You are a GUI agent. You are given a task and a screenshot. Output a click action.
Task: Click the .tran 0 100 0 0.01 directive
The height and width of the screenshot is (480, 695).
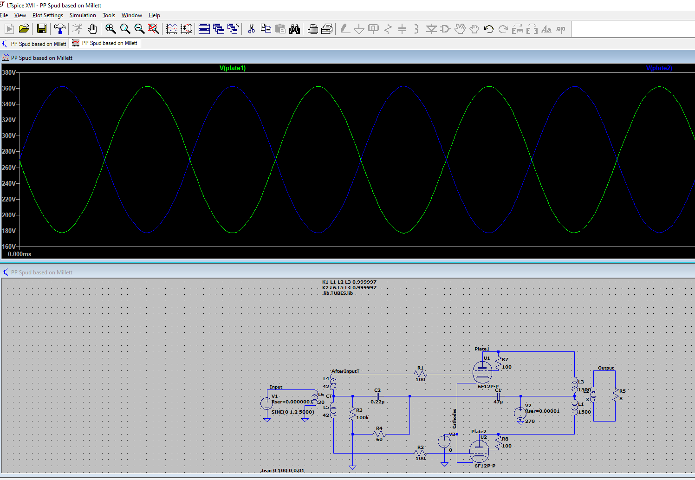283,471
